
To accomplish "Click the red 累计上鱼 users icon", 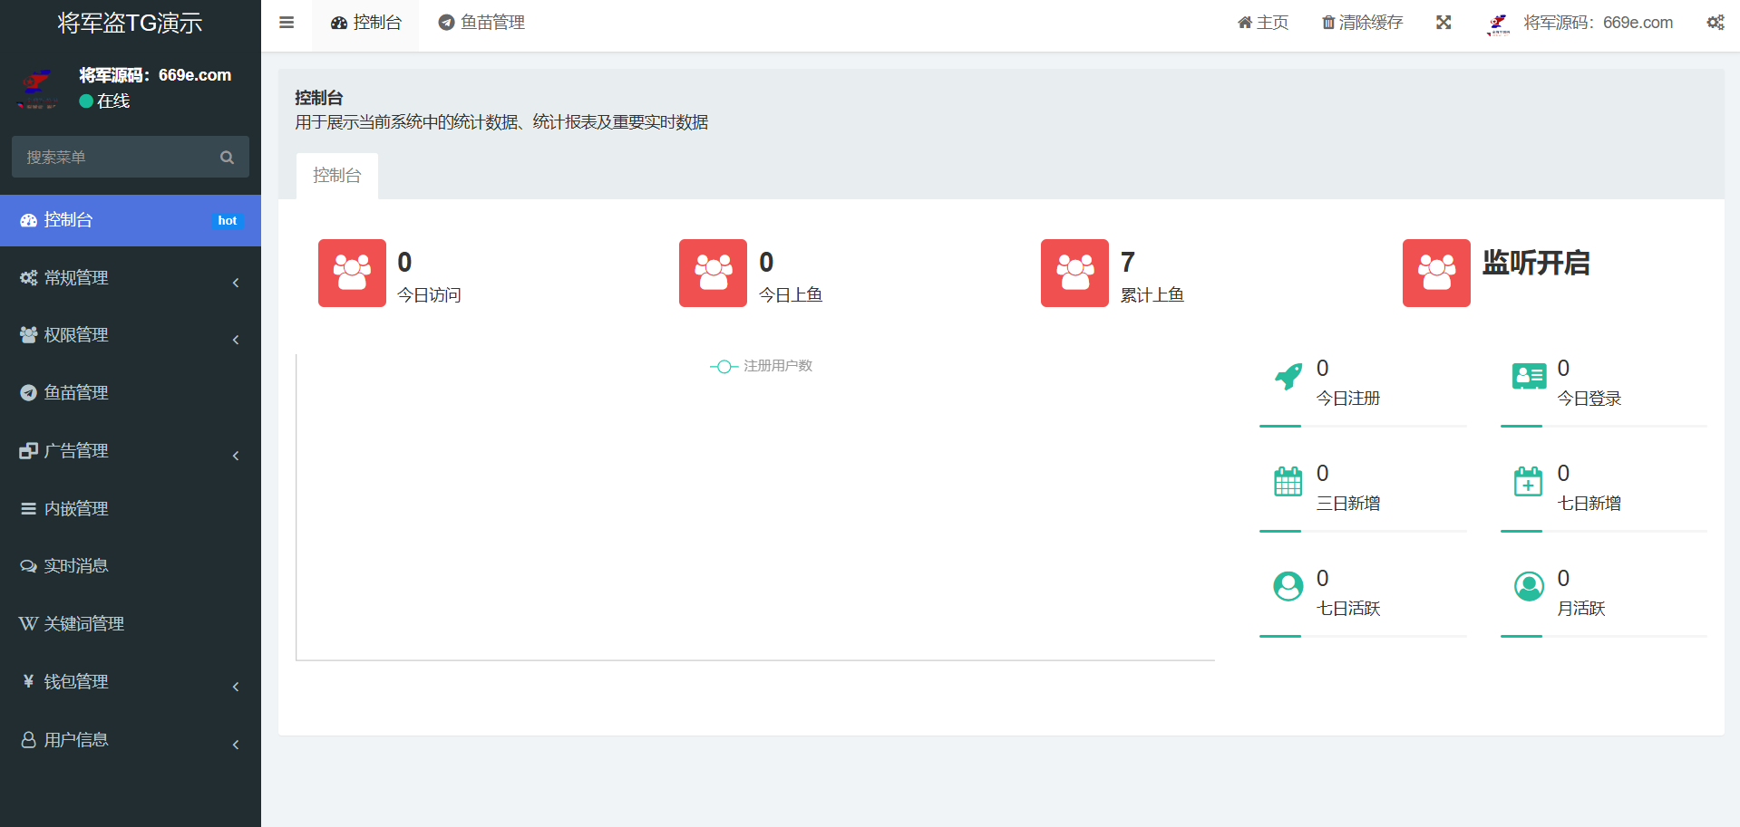I will 1074,273.
